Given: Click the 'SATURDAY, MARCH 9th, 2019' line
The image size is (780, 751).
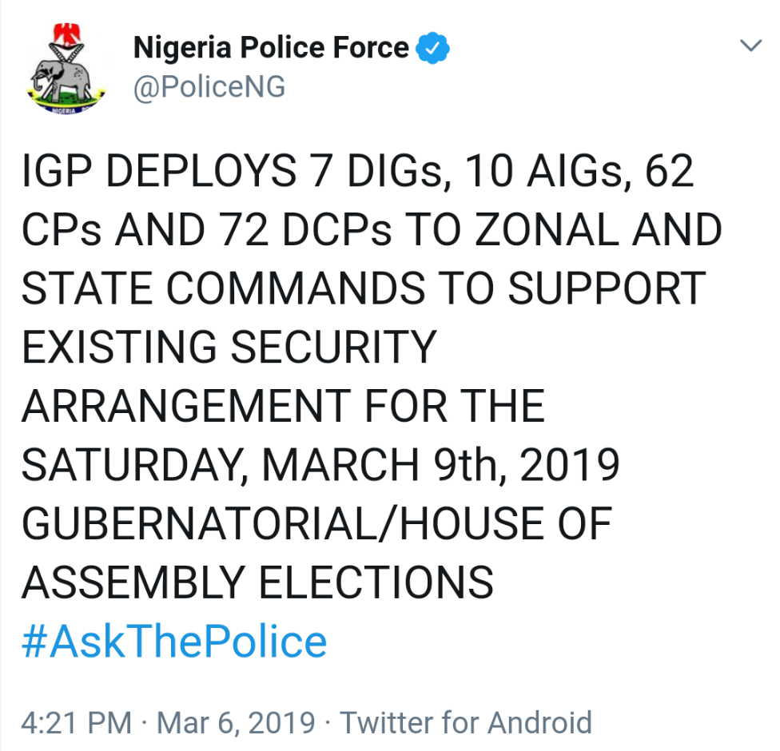Looking at the screenshot, I should [320, 466].
